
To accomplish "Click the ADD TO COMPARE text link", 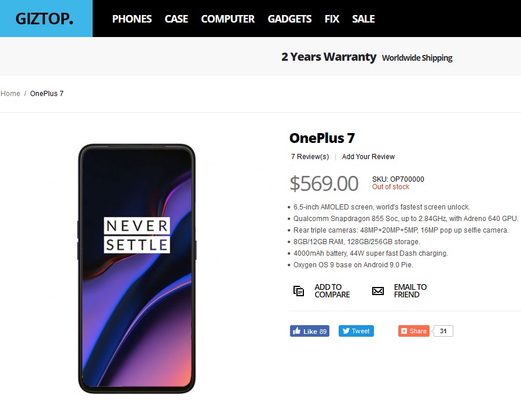I will 332,291.
